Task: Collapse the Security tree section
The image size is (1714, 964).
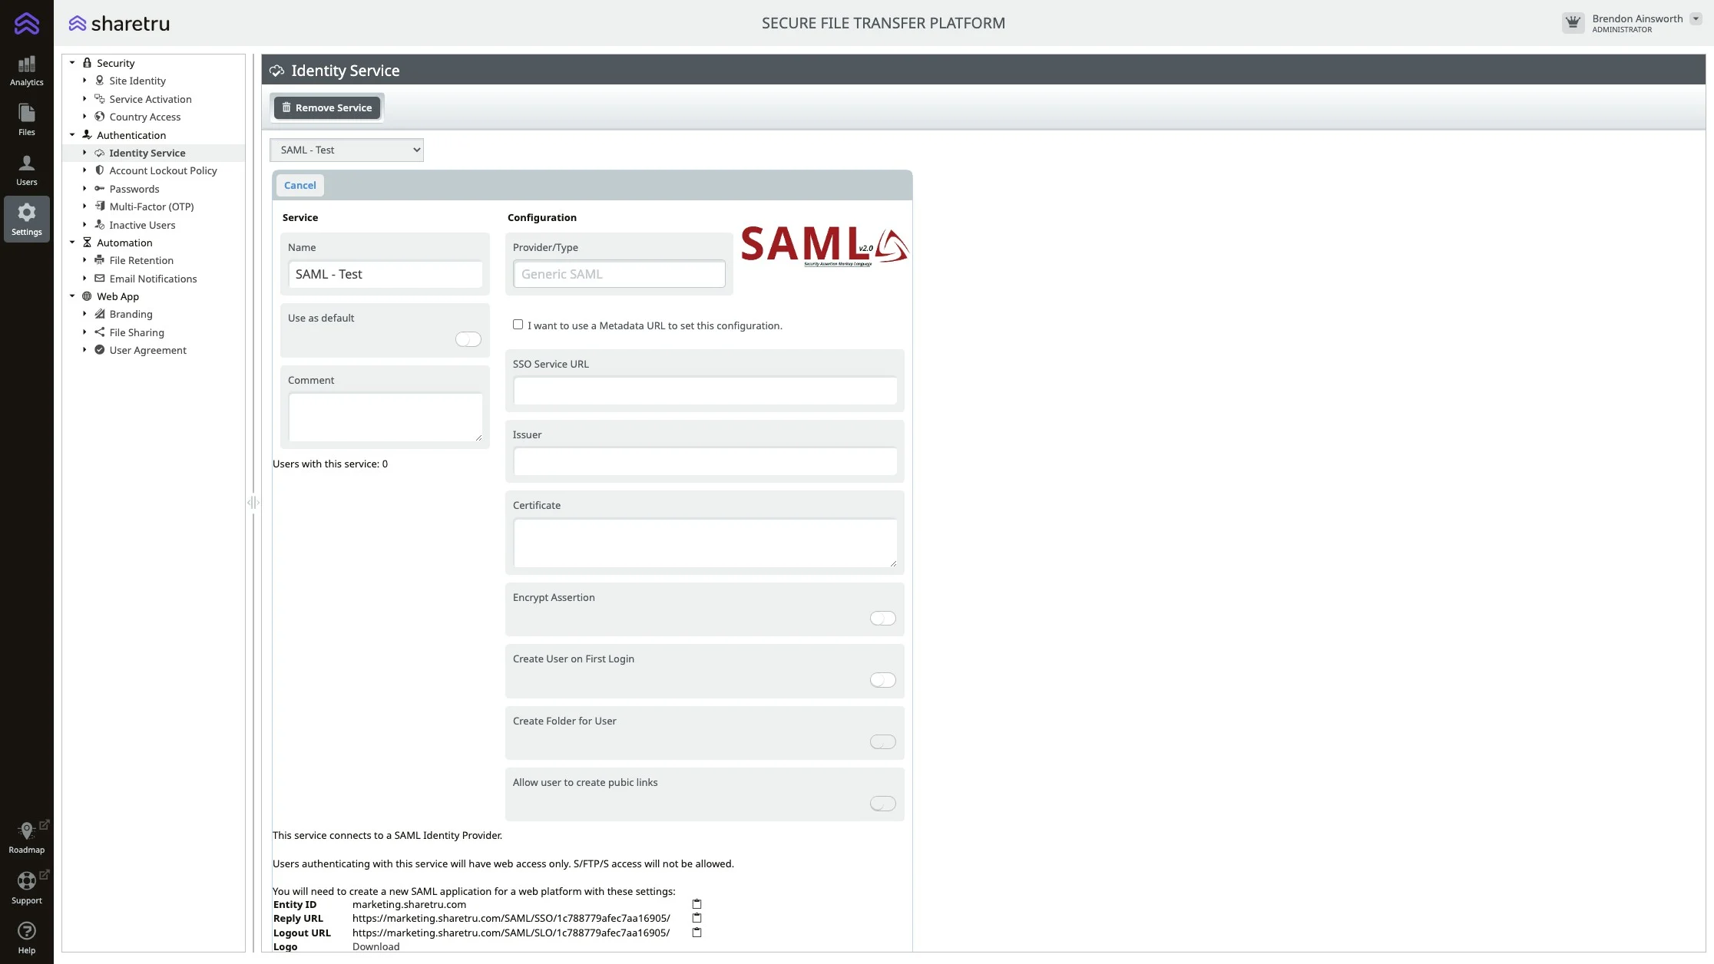Action: (72, 63)
